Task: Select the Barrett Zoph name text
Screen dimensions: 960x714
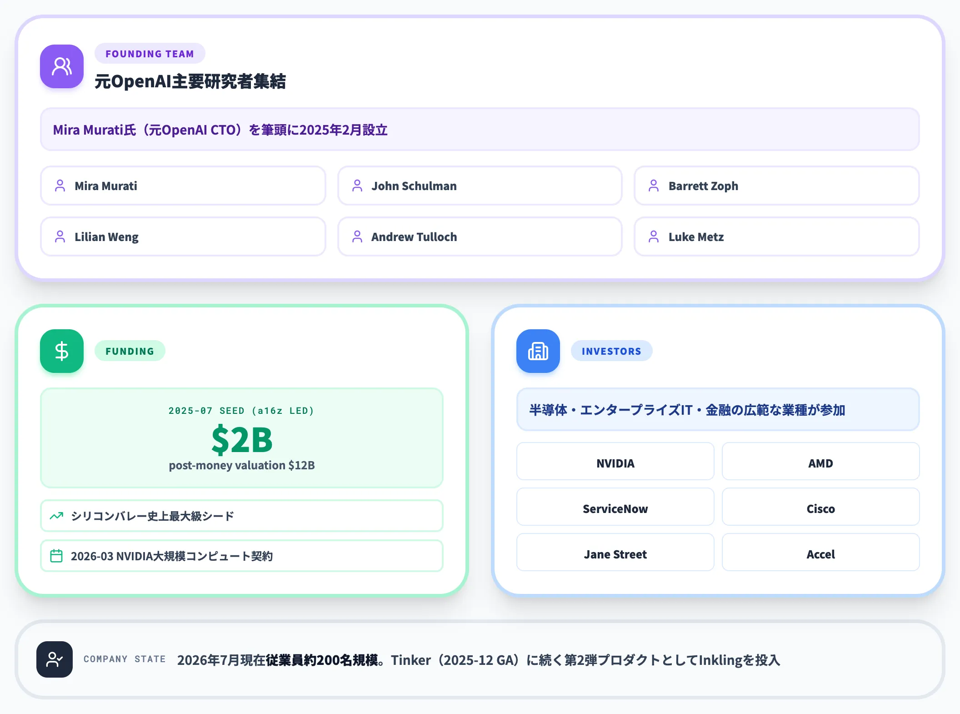Action: pyautogui.click(x=703, y=186)
